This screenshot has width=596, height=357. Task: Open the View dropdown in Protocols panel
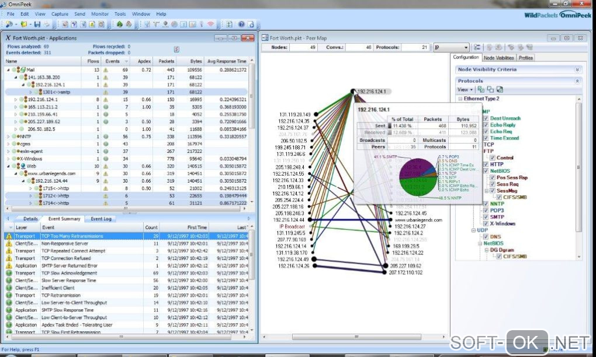(465, 89)
